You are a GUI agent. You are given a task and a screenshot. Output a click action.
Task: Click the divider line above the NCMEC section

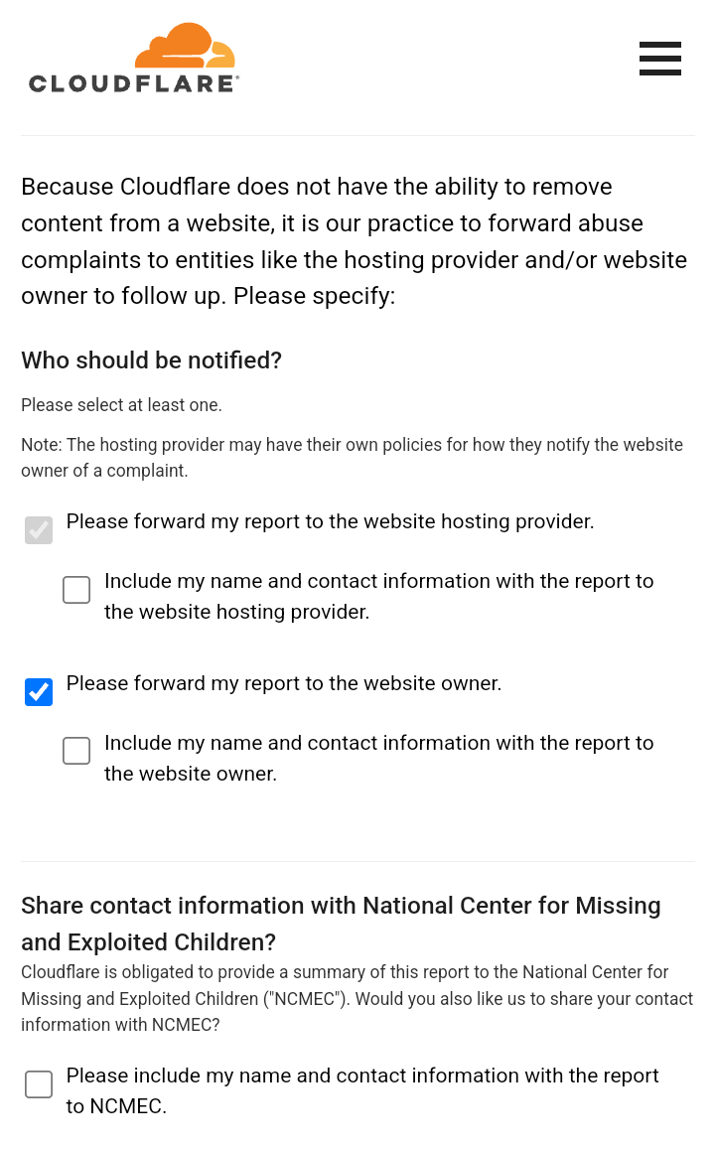click(357, 861)
